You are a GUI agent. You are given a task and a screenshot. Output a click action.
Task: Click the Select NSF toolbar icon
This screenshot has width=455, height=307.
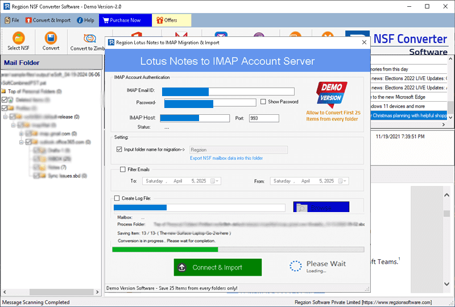pyautogui.click(x=18, y=39)
